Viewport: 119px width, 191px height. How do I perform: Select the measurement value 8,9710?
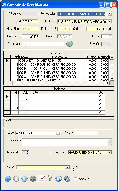point(24,100)
